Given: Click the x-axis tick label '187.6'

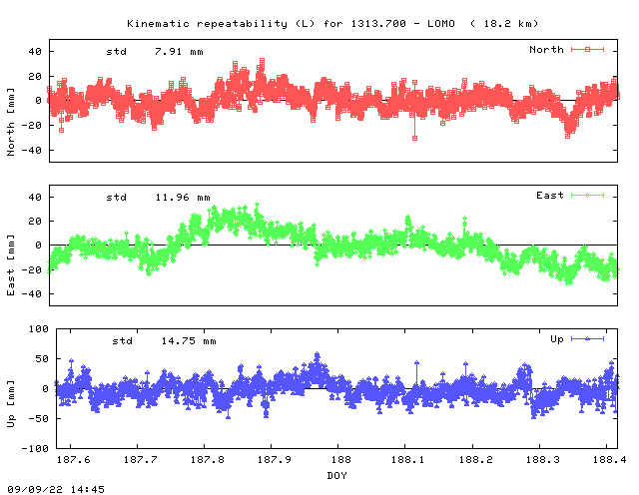Looking at the screenshot, I should pyautogui.click(x=73, y=460).
